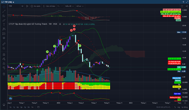Redo the last chart action

[x=62, y=6]
